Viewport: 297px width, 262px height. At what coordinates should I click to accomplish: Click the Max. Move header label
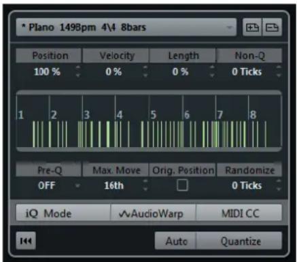click(x=116, y=170)
